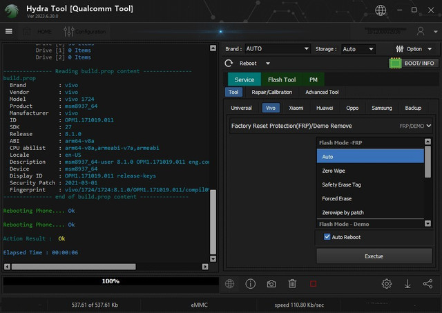The height and width of the screenshot is (313, 442).
Task: Click the BOOT/ INFO chip button
Action: [414, 63]
